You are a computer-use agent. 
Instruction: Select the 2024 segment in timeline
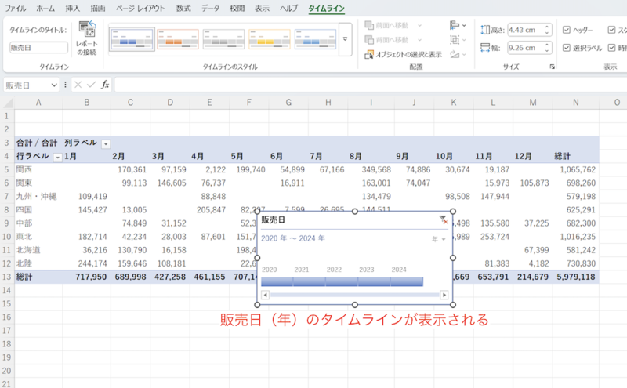point(407,281)
